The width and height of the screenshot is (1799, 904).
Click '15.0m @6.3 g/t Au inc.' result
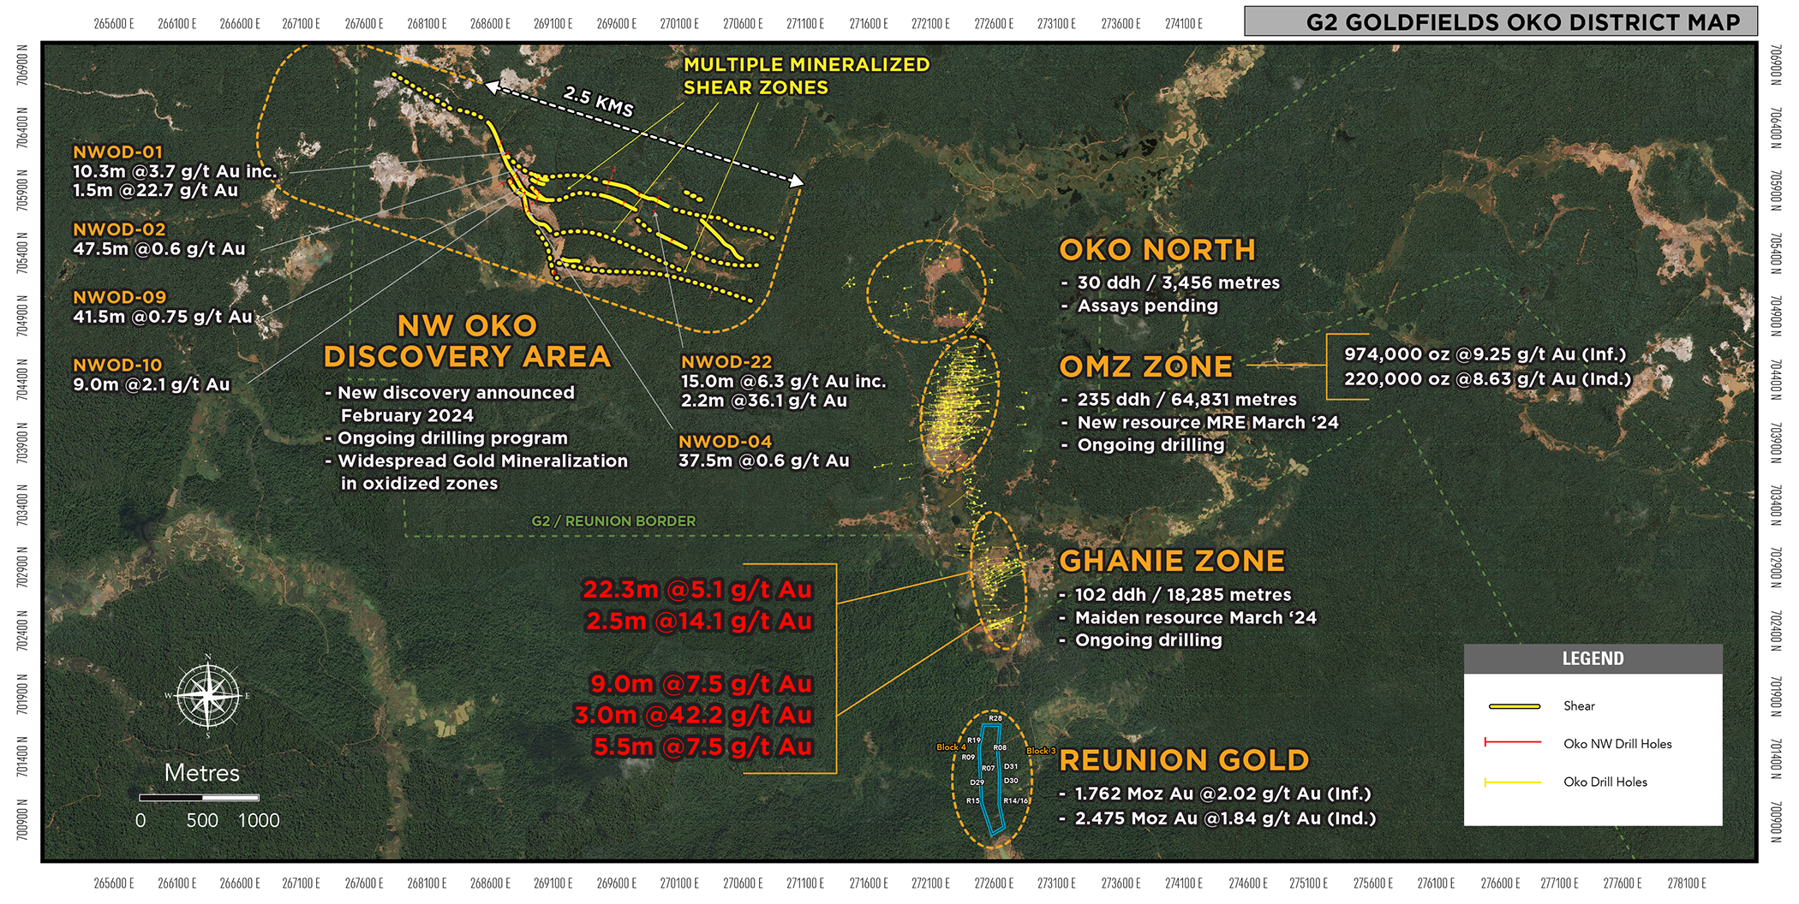pos(783,381)
